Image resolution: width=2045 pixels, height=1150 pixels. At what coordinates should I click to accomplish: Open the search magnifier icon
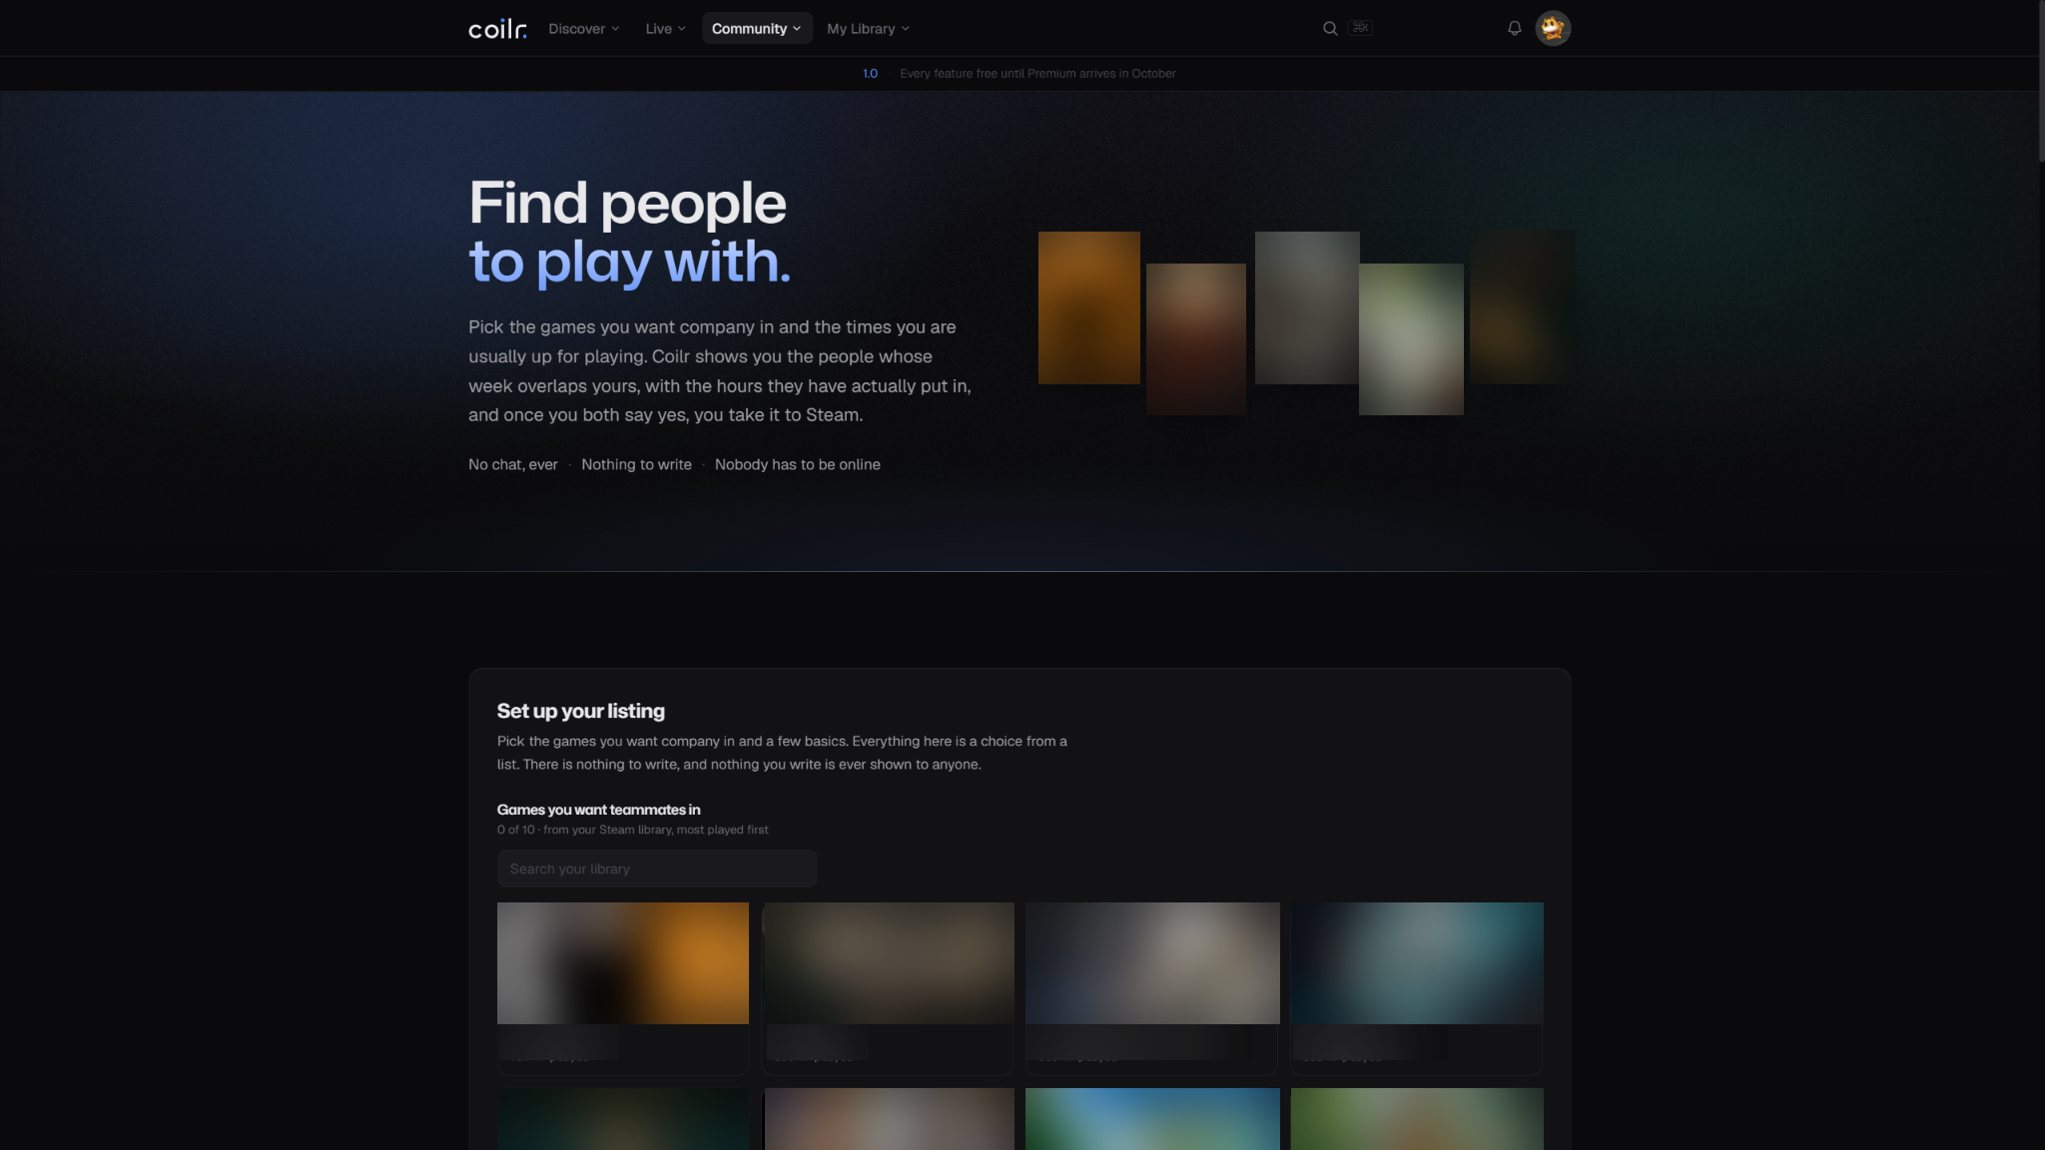1330,29
